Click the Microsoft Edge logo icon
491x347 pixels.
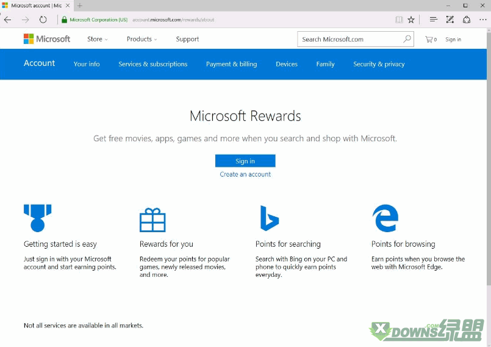pyautogui.click(x=385, y=218)
